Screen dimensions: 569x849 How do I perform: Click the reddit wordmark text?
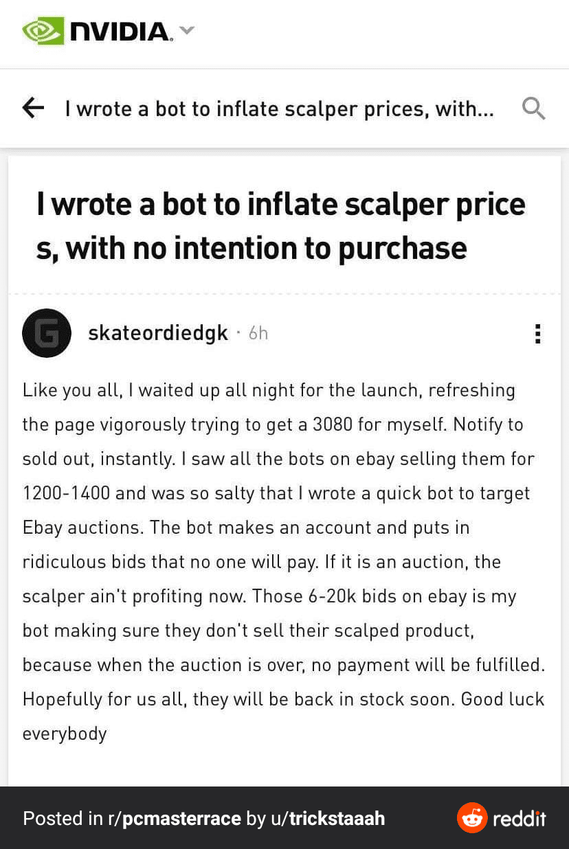point(520,818)
